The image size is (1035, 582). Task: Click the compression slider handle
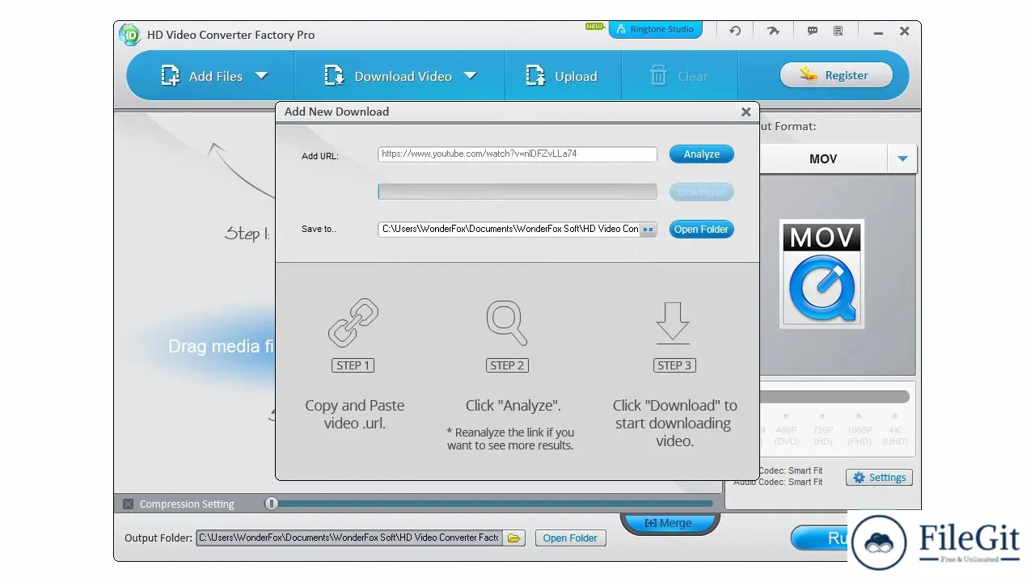coord(272,504)
